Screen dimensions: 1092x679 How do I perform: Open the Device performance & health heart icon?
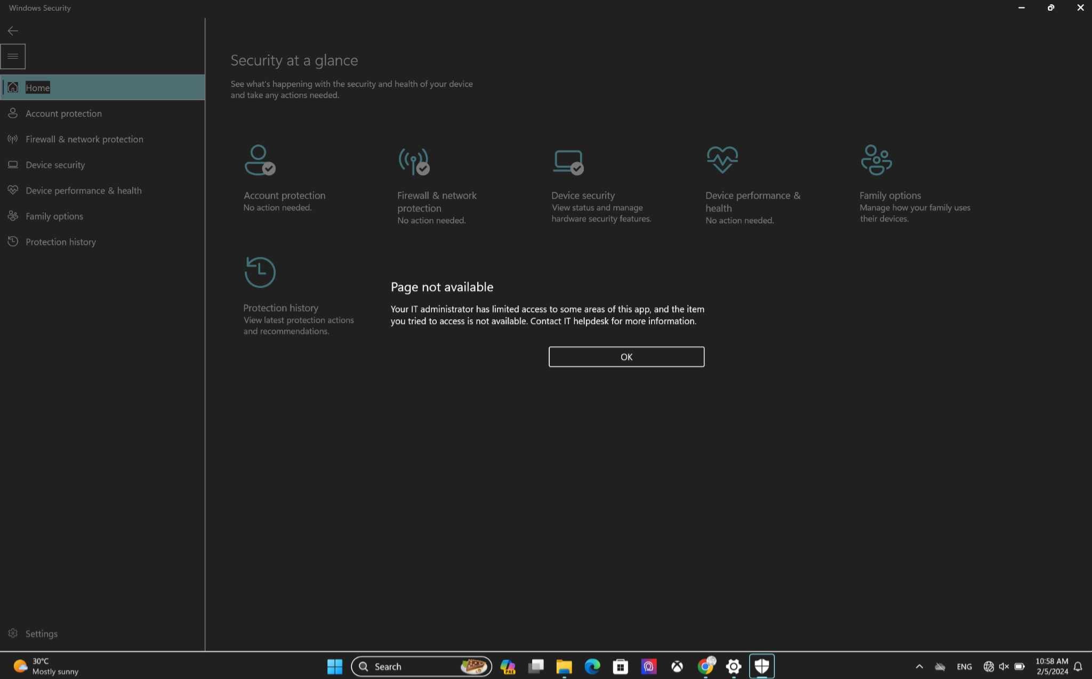(x=722, y=159)
